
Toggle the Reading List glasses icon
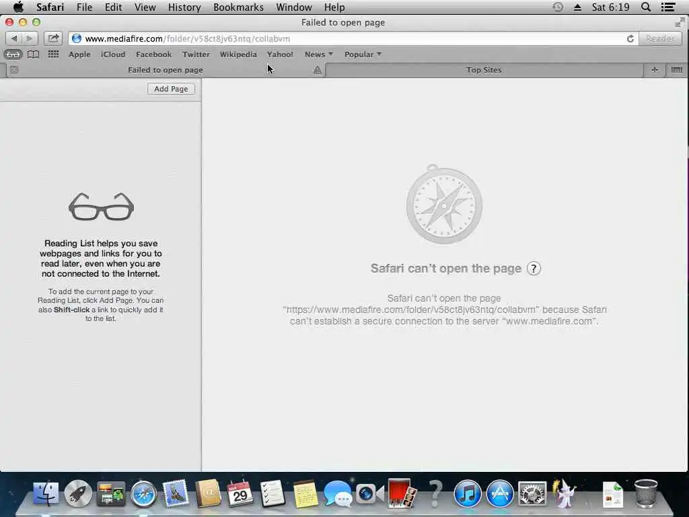(13, 55)
